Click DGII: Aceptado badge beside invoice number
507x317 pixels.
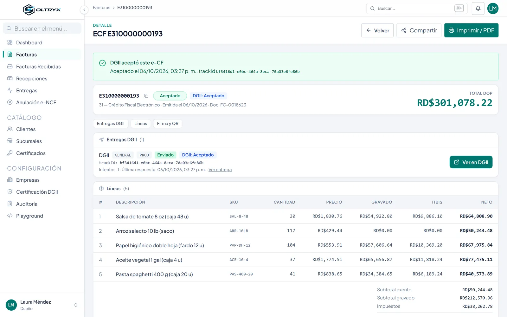[209, 96]
